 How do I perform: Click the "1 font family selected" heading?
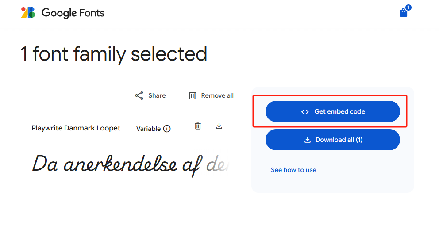tap(114, 54)
